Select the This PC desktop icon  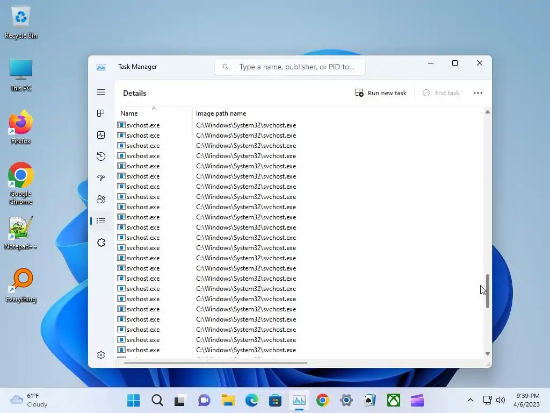pyautogui.click(x=21, y=75)
